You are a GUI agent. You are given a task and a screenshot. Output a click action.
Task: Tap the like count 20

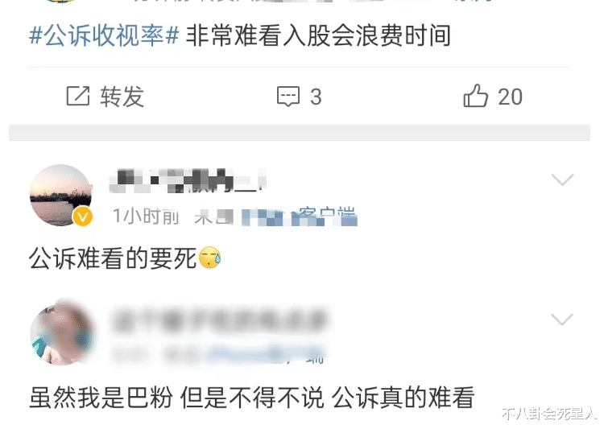tap(510, 97)
